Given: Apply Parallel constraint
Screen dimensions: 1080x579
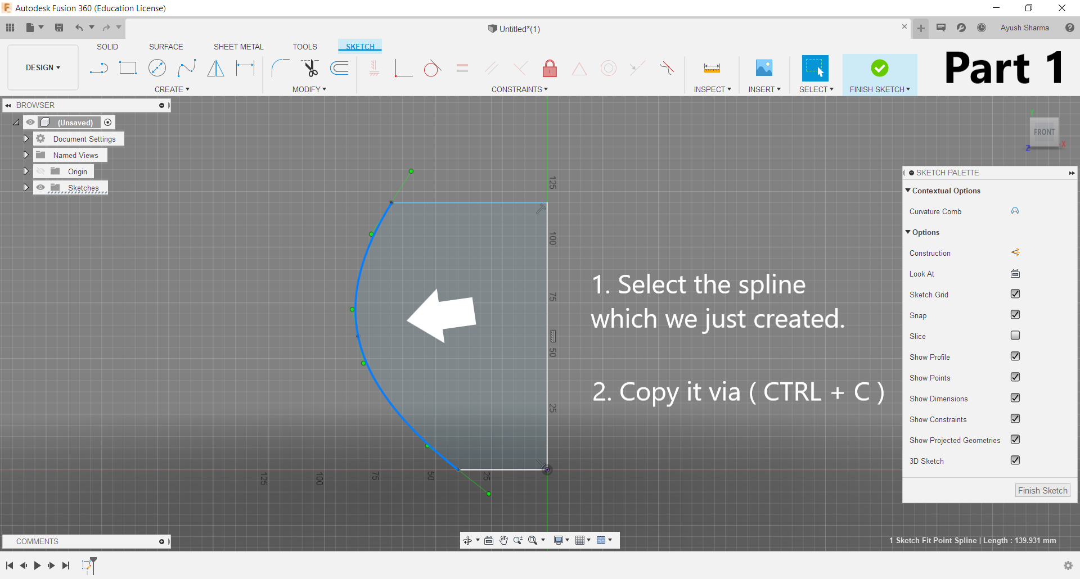Looking at the screenshot, I should coord(492,69).
